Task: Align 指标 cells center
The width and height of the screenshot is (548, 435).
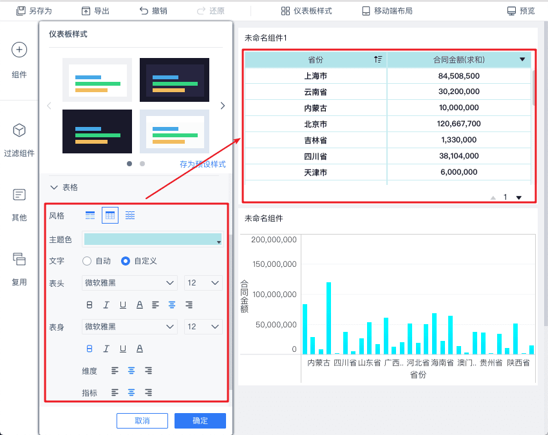Action: (131, 392)
